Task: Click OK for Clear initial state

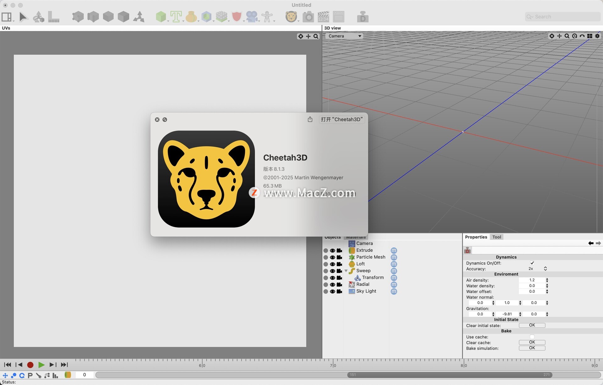Action: pyautogui.click(x=532, y=325)
